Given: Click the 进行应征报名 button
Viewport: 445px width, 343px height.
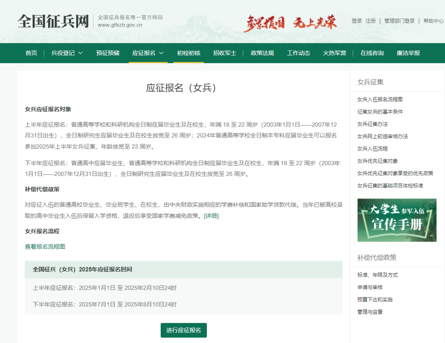Looking at the screenshot, I should pyautogui.click(x=184, y=330).
